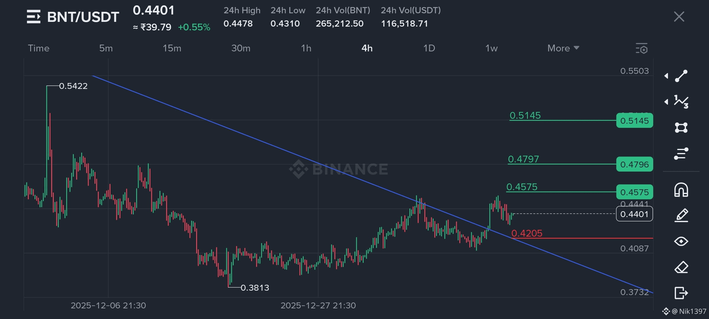Activate the continuous pencil drawing mode
This screenshot has width=709, height=319.
pos(681,215)
